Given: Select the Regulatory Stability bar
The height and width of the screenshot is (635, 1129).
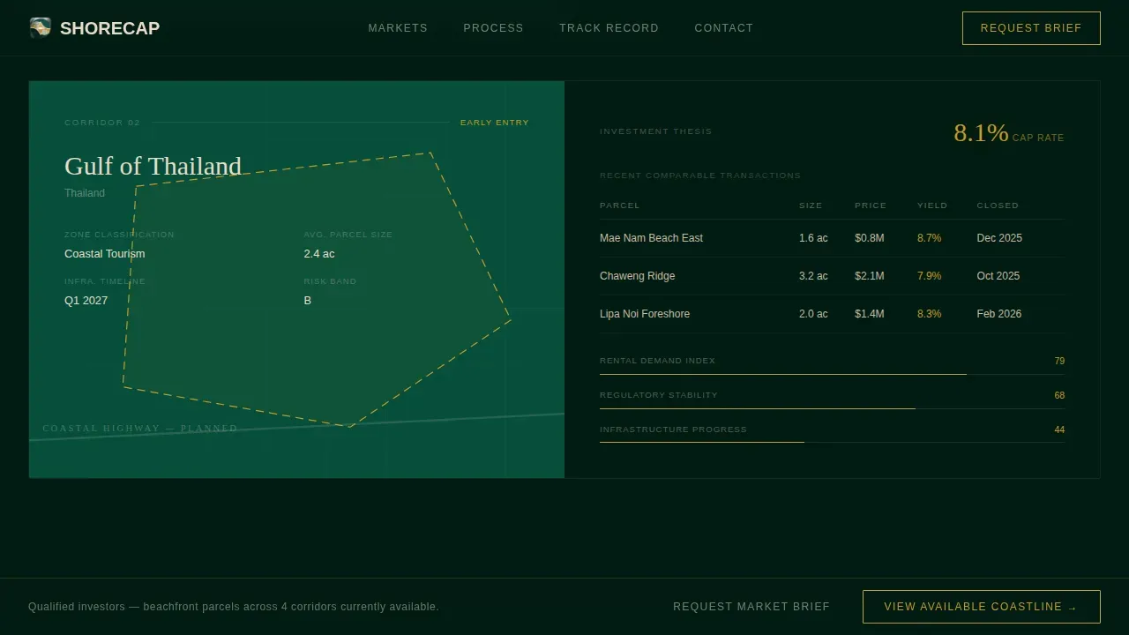Looking at the screenshot, I should click(832, 408).
